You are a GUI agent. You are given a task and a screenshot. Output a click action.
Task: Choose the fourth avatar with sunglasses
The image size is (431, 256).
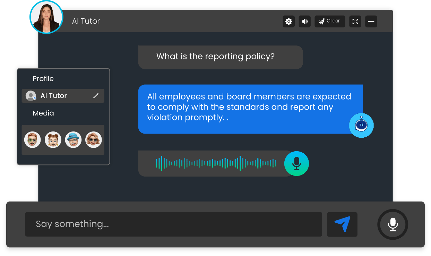tap(94, 140)
